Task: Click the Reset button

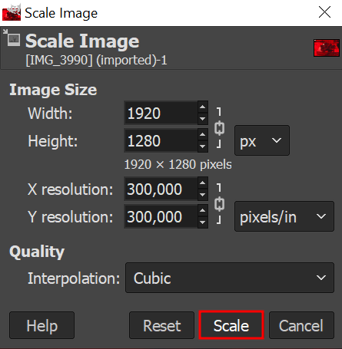Action: pos(161,325)
